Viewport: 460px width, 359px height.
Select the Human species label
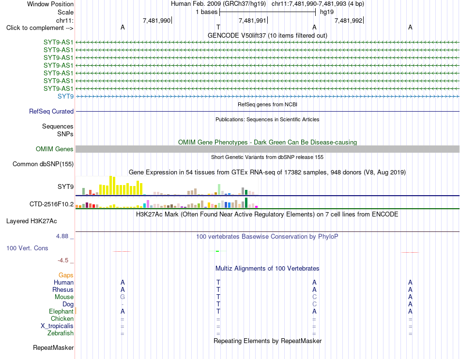point(63,282)
